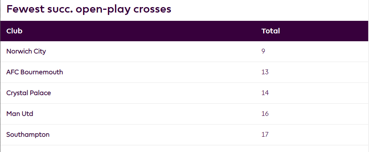This screenshot has width=369, height=152.
Task: Click AFC Bournemouth's total value 13
Action: coord(265,72)
